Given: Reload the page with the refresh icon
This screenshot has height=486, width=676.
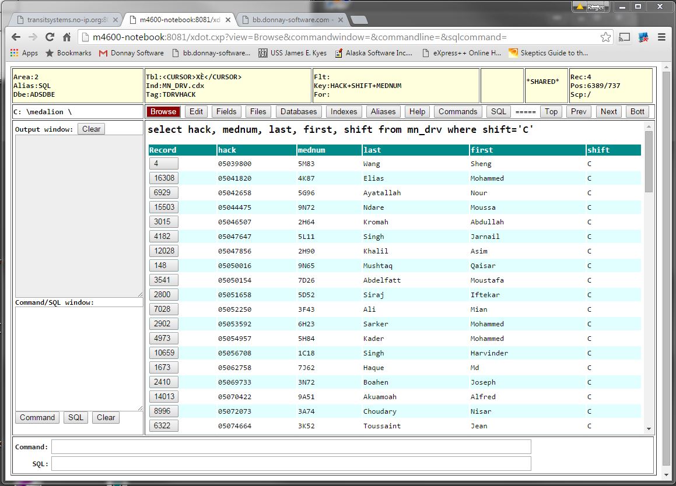Looking at the screenshot, I should coord(50,37).
